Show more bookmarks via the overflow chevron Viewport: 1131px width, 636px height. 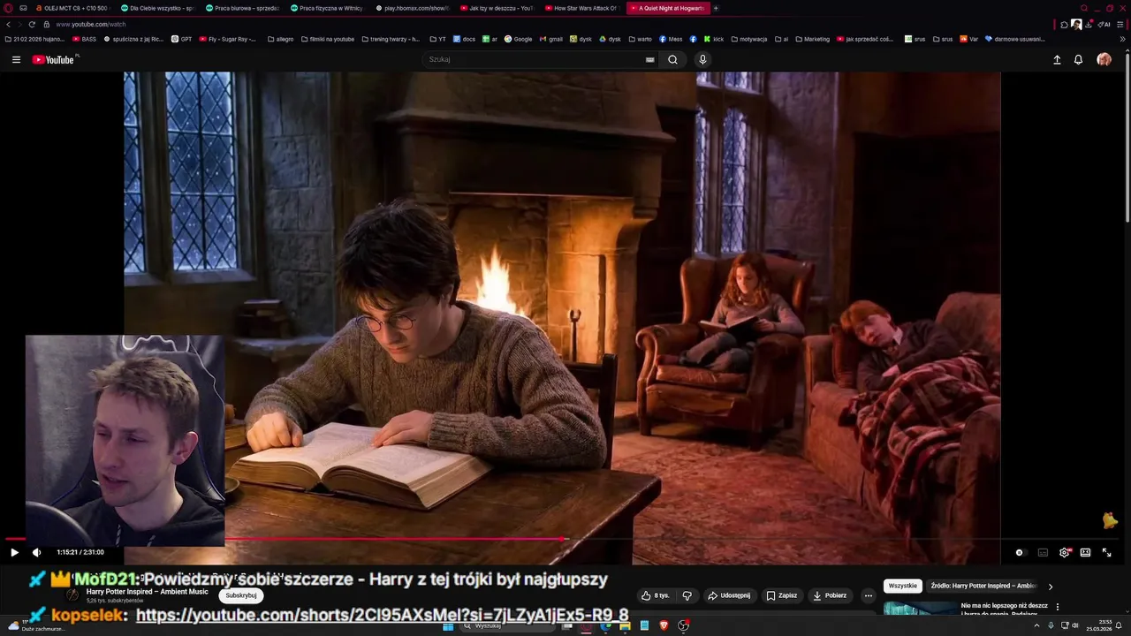click(x=1123, y=39)
